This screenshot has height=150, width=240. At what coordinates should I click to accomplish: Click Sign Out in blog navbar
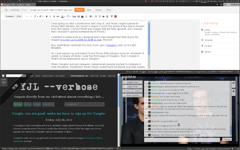pos(112,76)
